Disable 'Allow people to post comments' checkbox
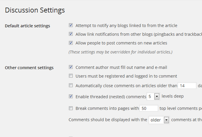The width and height of the screenshot is (202, 137). [71, 43]
